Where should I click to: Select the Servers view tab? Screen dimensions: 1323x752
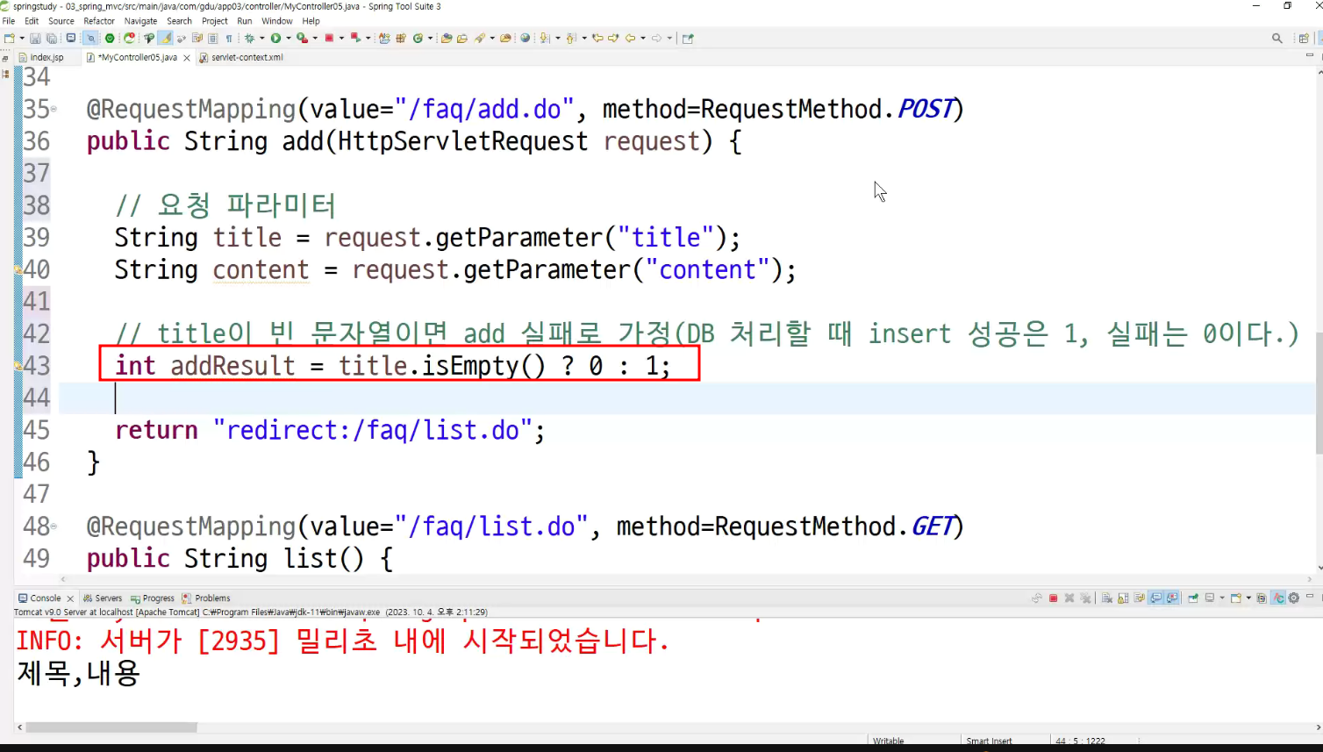(103, 598)
